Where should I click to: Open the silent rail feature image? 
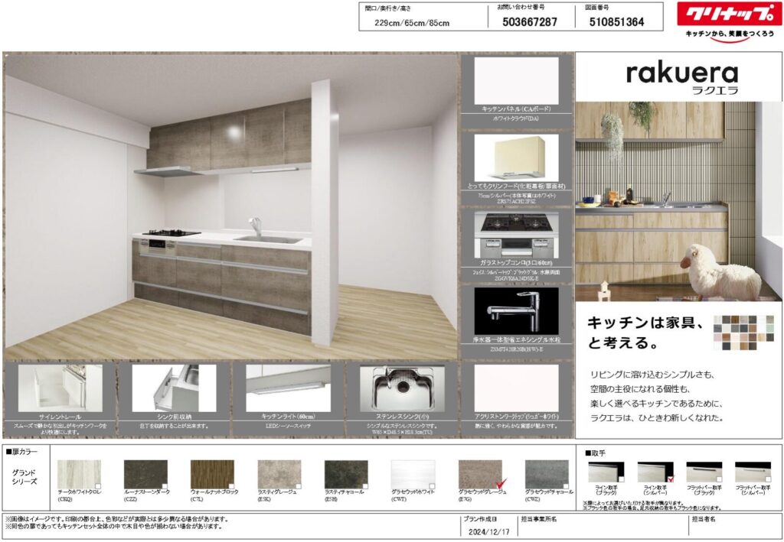[60, 388]
